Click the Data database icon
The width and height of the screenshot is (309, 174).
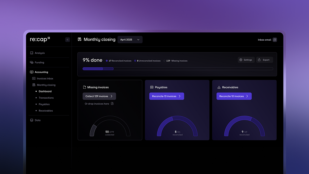point(32,120)
